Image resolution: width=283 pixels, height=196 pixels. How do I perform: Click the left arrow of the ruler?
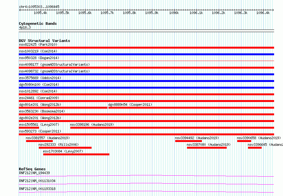[x=20, y=10]
